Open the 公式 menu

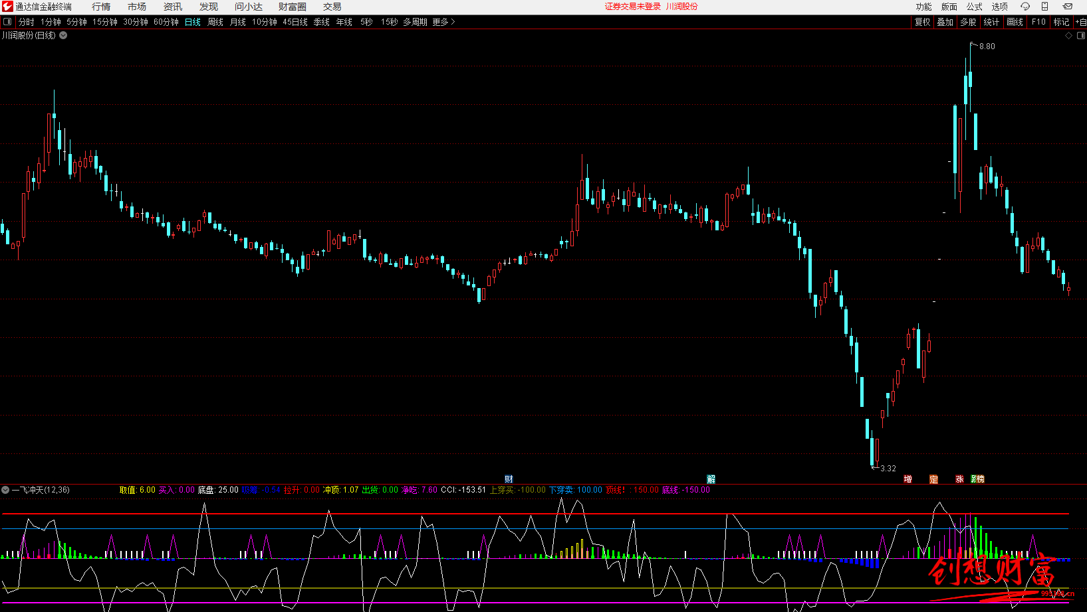click(975, 7)
